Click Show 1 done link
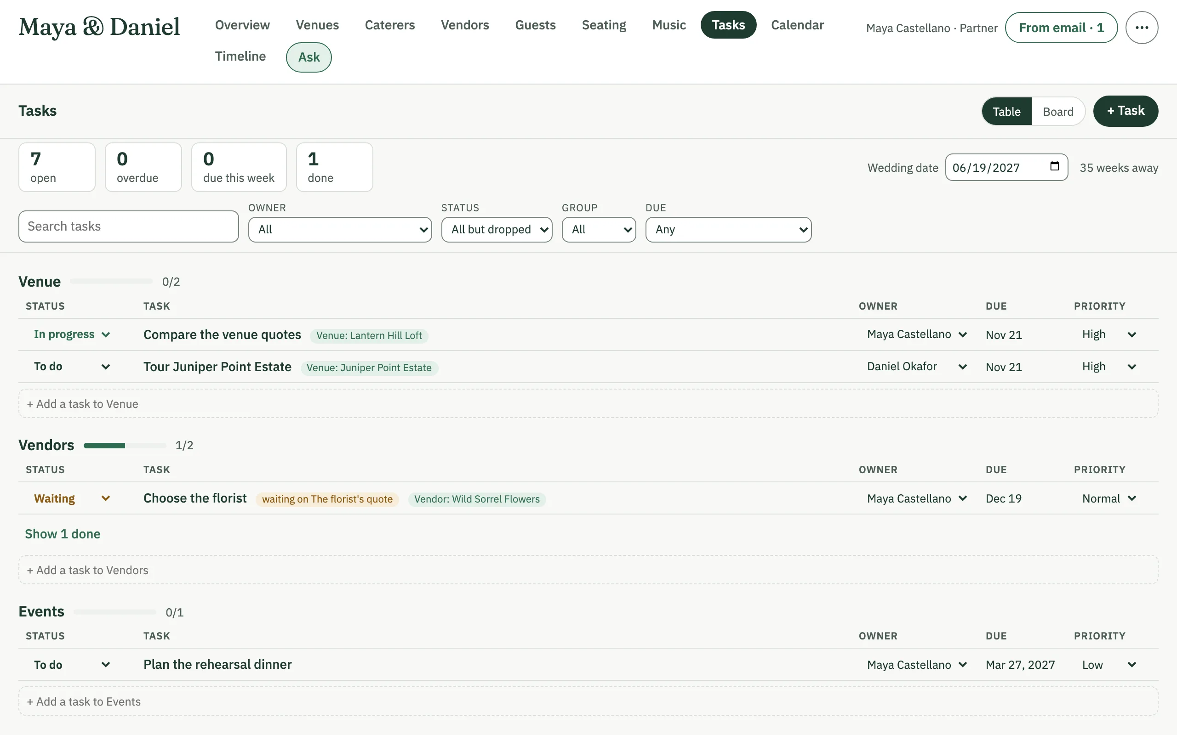The width and height of the screenshot is (1177, 735). (x=63, y=534)
